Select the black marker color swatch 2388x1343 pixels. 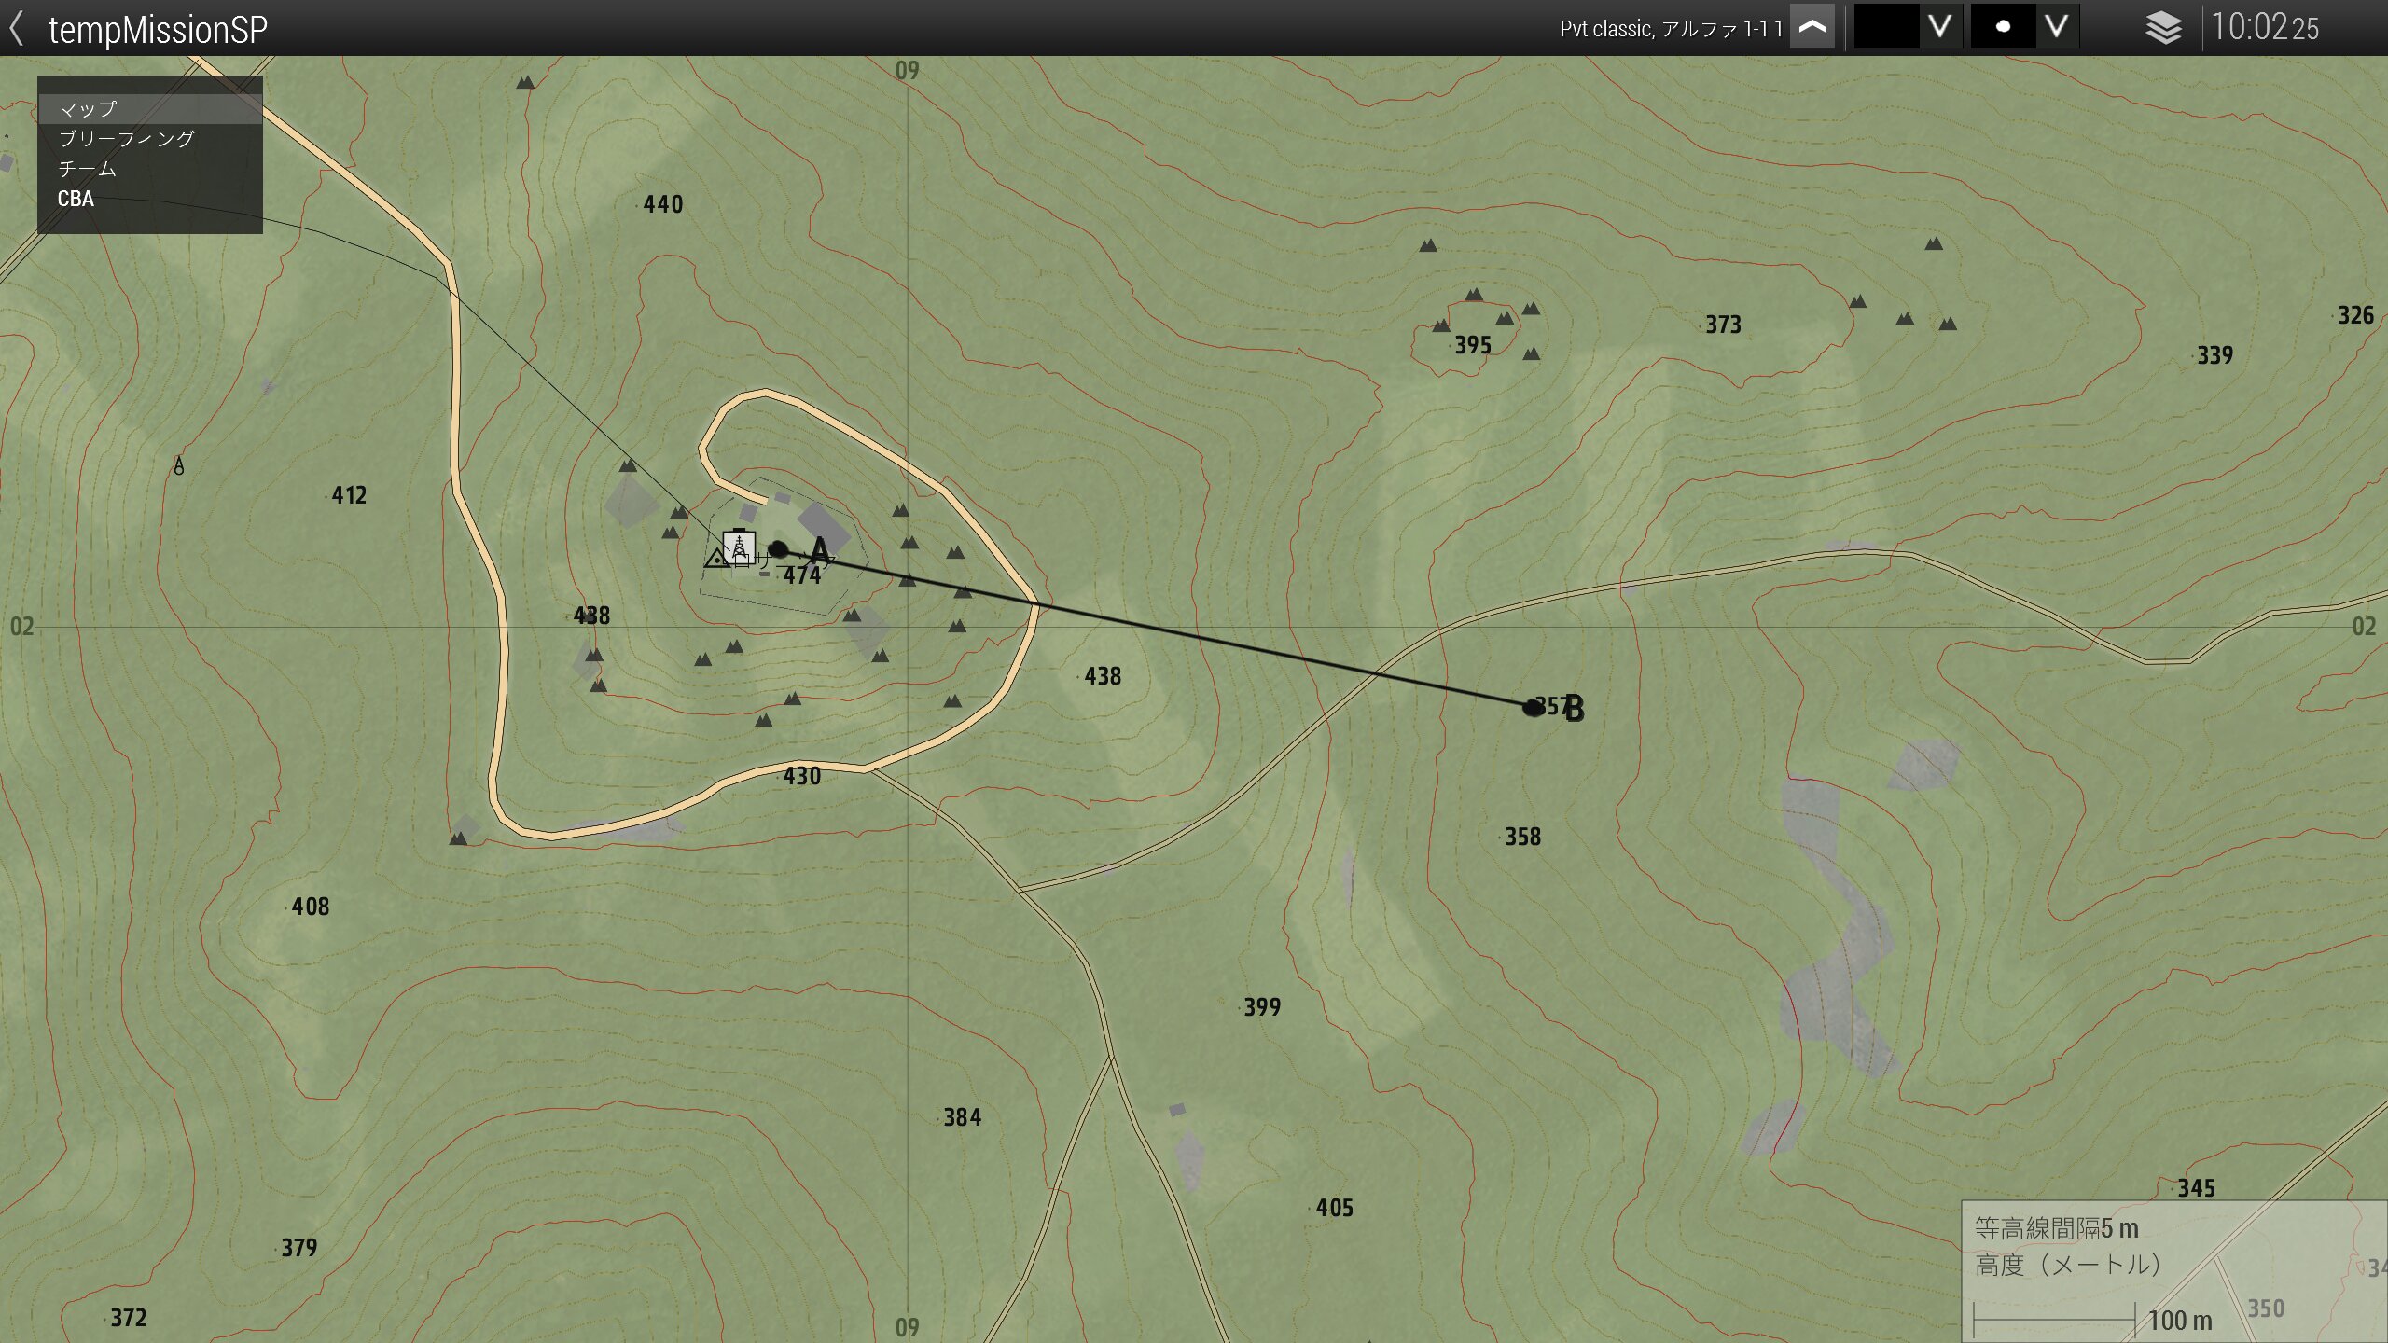point(1886,28)
